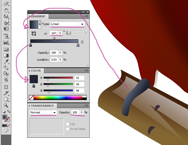Select the Eraser tool
Image resolution: width=188 pixels, height=145 pixels.
[x=6, y=3]
